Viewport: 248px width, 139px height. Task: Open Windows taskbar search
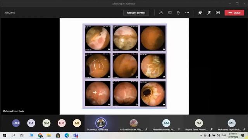pyautogui.click(x=14, y=136)
